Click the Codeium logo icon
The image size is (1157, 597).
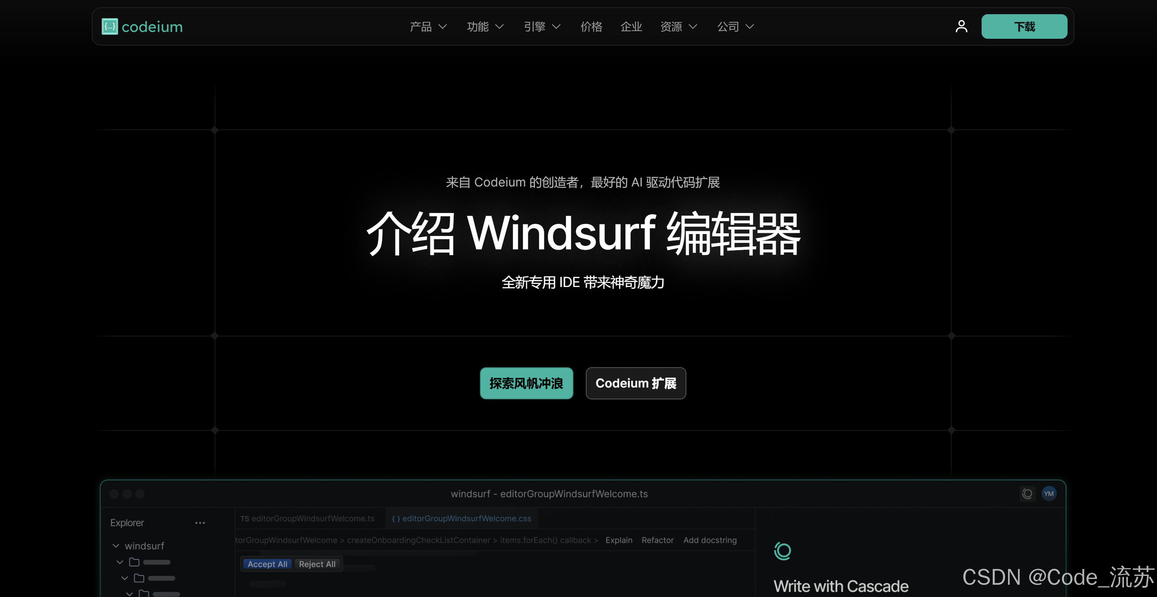(109, 26)
